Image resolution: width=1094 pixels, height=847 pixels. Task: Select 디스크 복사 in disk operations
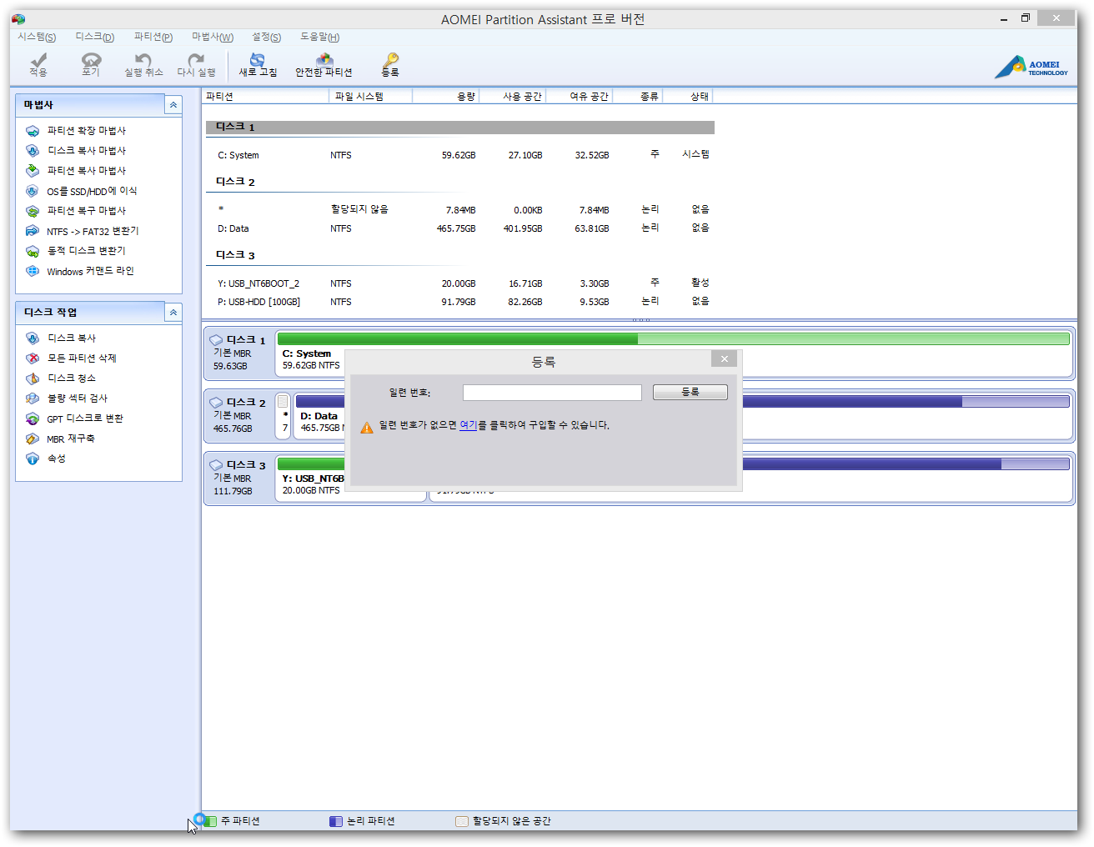tap(71, 338)
